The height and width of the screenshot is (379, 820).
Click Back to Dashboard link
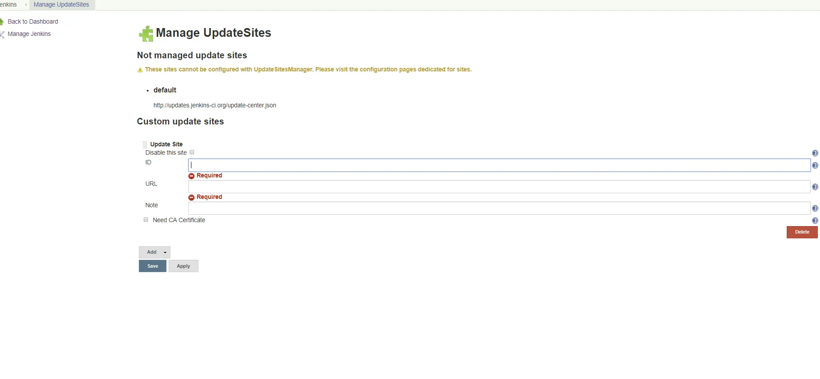click(x=33, y=21)
